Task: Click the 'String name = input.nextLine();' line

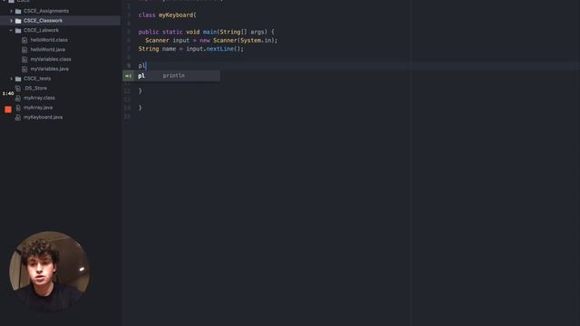Action: click(191, 49)
